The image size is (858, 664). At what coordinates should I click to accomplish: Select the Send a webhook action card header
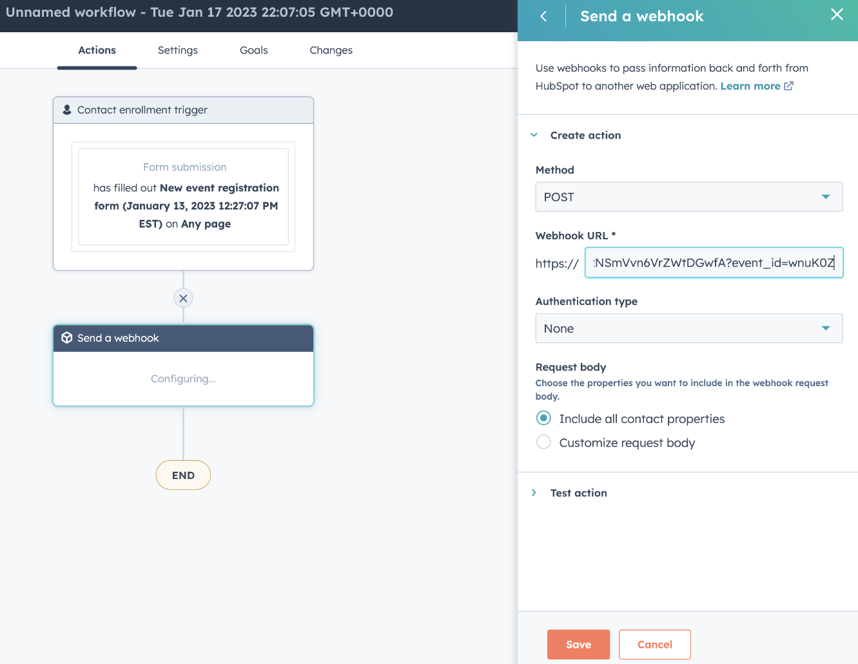coord(183,338)
